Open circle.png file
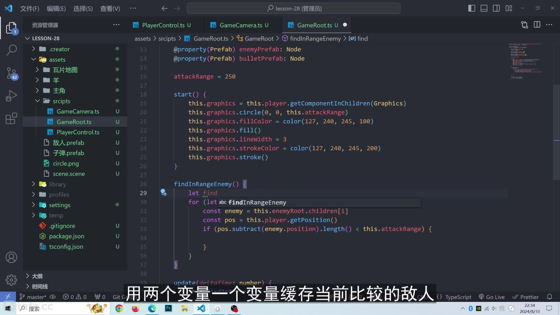This screenshot has height=315, width=560. 75,163
